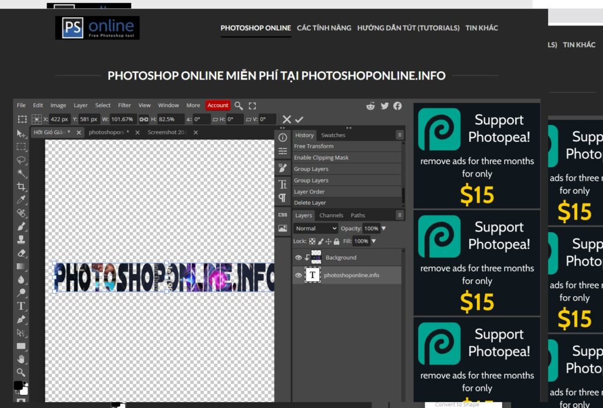
Task: Open the Paragraph side panel icon
Action: 283,198
